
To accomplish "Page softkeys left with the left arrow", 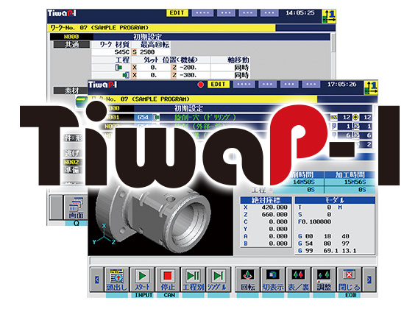I will 96,280.
